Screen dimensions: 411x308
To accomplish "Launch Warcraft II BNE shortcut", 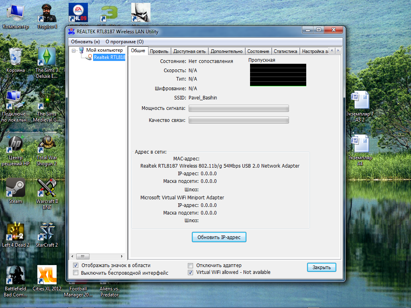I will [47, 194].
